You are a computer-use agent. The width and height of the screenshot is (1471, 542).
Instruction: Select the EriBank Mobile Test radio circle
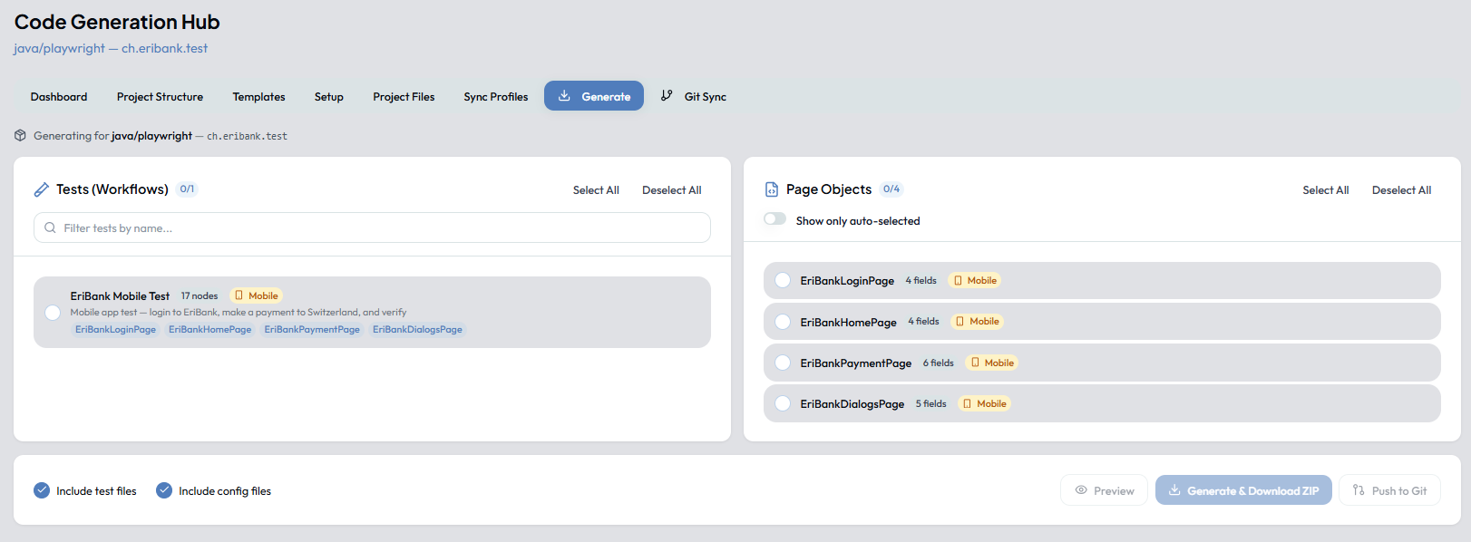click(53, 313)
